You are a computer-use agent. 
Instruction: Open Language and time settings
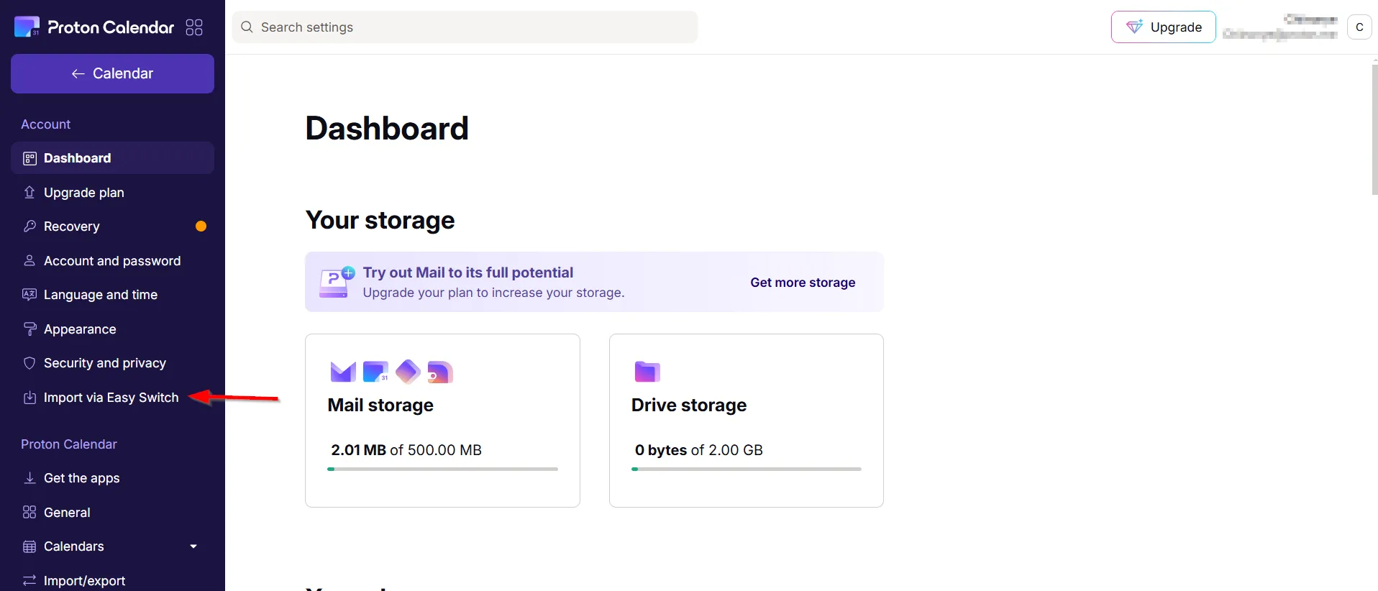[112, 295]
